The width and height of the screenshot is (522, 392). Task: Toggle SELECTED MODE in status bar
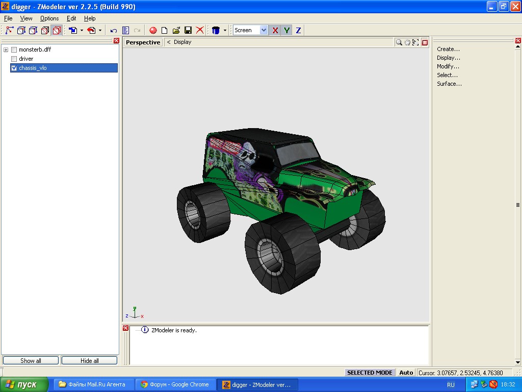pos(370,373)
